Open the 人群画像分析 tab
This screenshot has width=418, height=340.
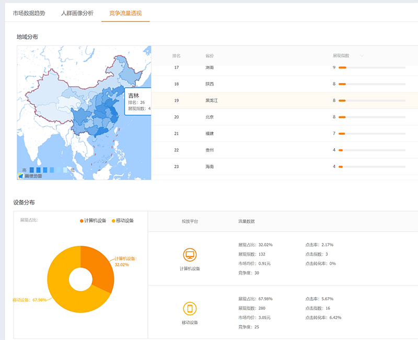(x=77, y=13)
